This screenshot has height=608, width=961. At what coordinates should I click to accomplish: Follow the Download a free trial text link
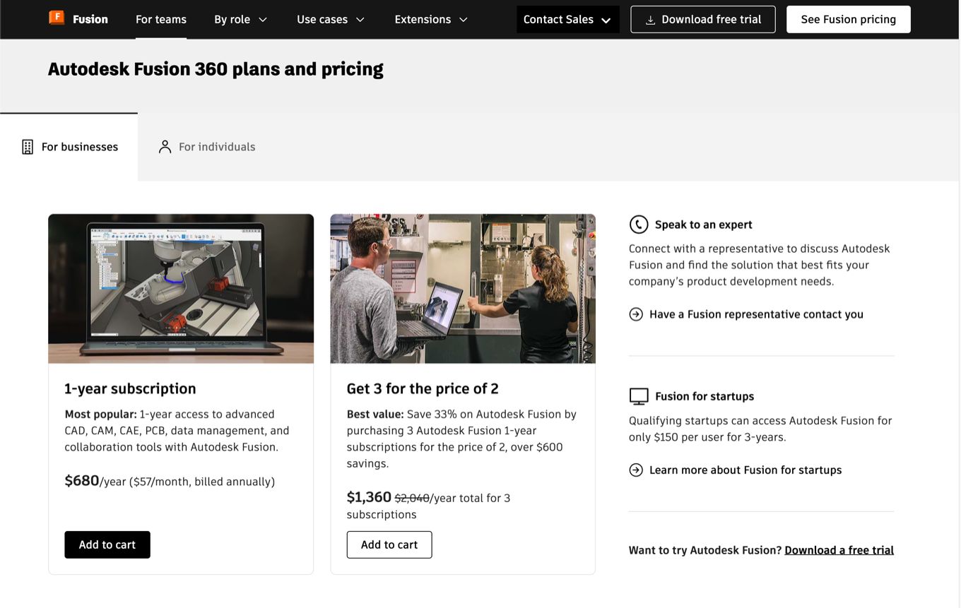tap(839, 550)
